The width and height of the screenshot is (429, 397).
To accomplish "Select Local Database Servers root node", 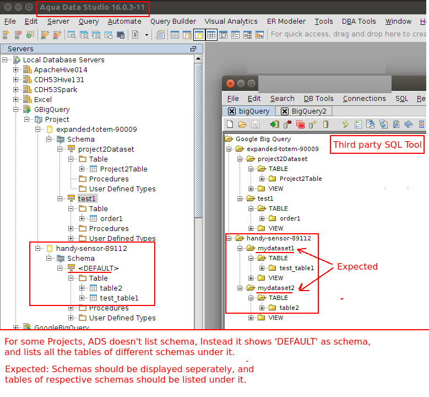I will [x=63, y=60].
